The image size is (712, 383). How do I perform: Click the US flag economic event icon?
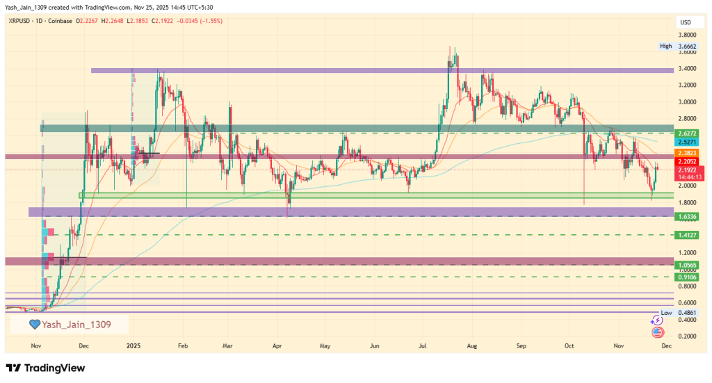pyautogui.click(x=656, y=332)
